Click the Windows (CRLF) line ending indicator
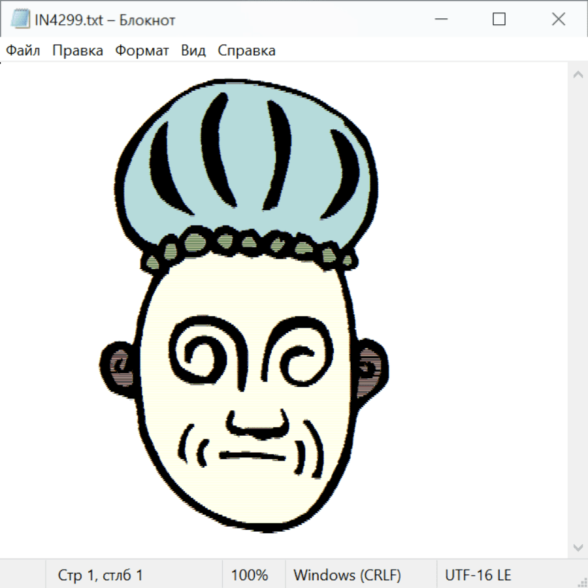This screenshot has height=588, width=588. 347,576
